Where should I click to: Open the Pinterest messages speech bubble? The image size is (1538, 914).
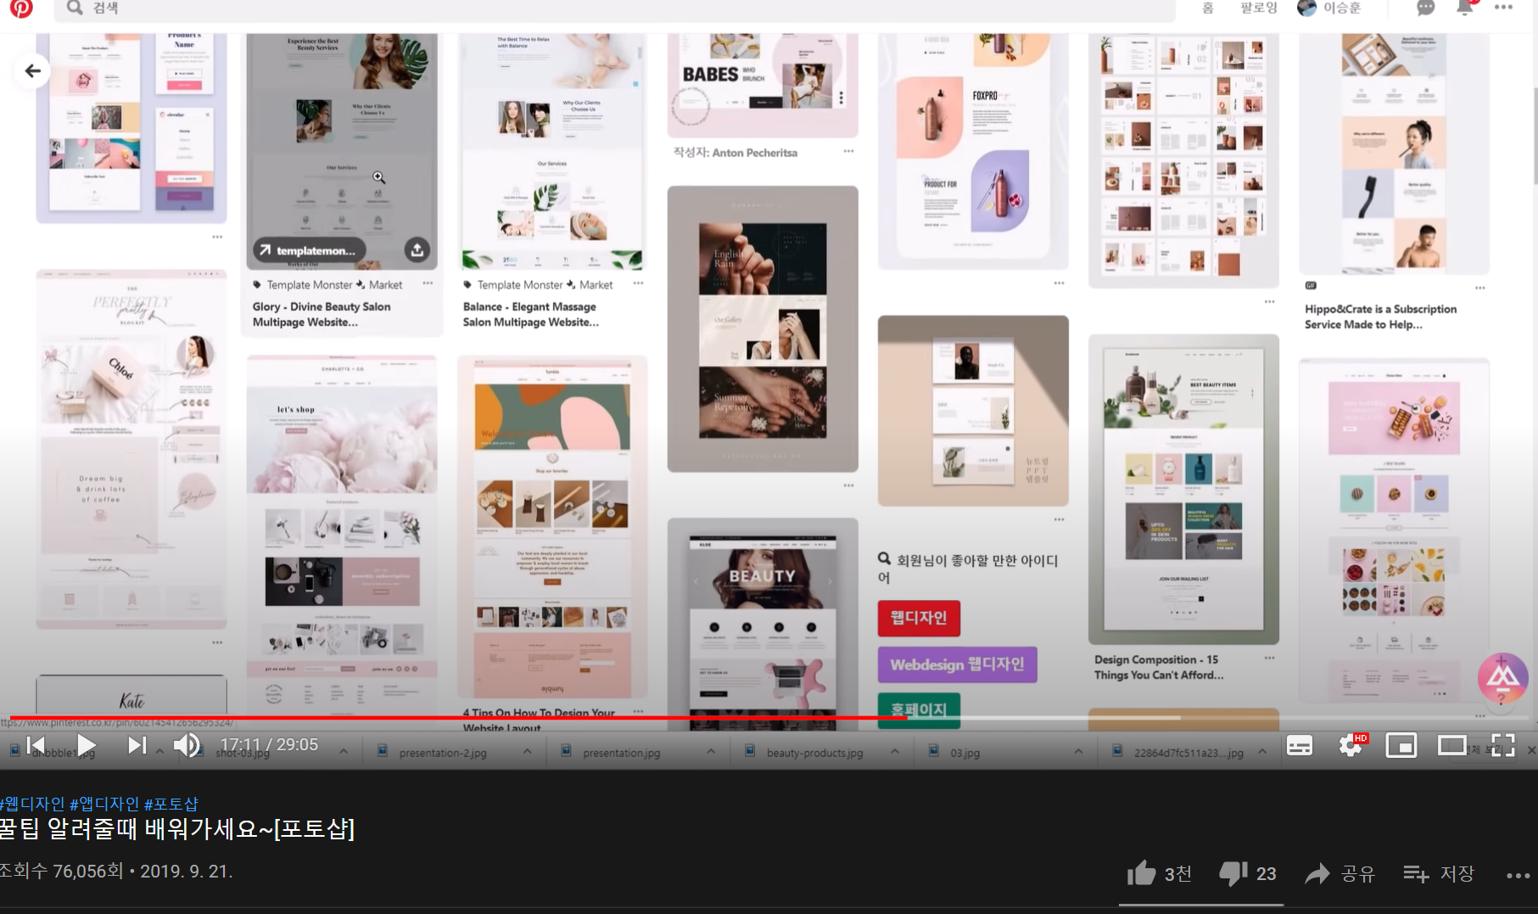point(1426,8)
